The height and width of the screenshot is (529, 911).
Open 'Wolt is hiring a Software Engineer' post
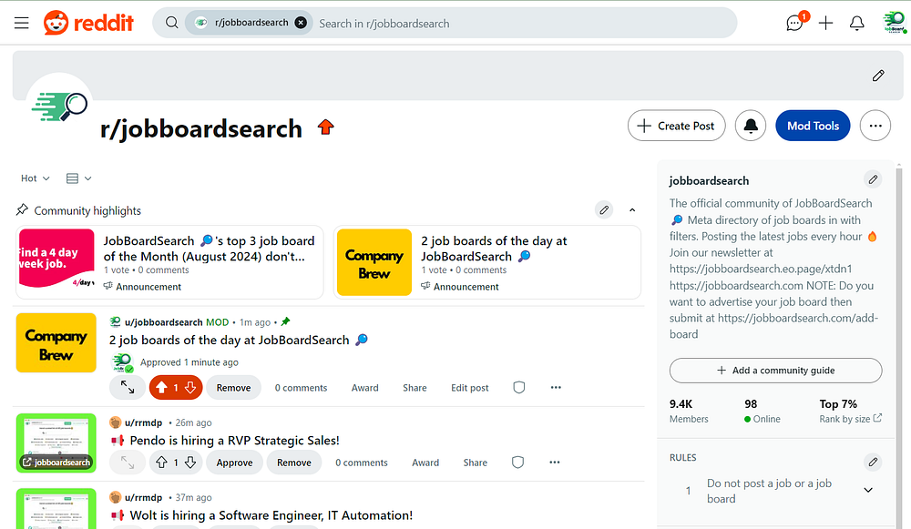[x=271, y=515]
